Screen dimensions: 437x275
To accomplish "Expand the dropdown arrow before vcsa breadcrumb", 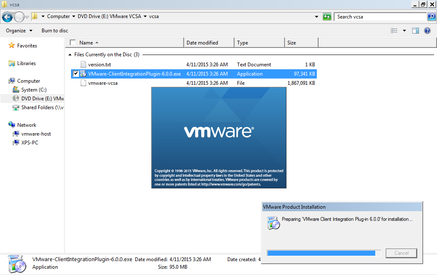I will (145, 16).
